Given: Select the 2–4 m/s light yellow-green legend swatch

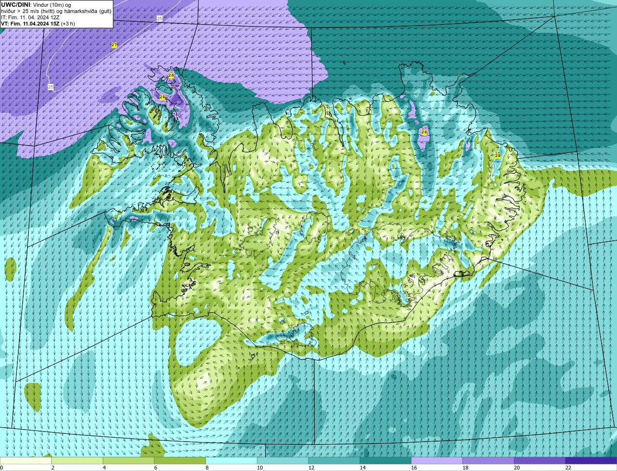Looking at the screenshot, I should pos(77,460).
